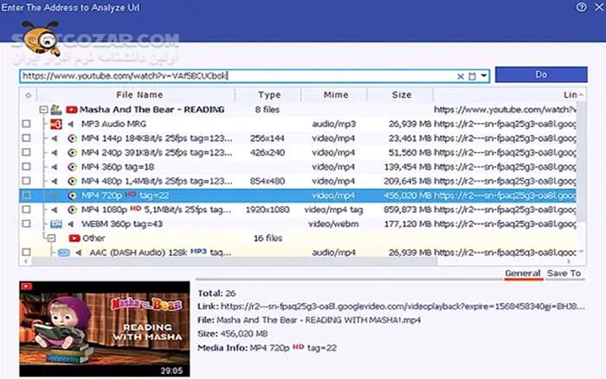Clear the URL with the X icon

(x=461, y=76)
